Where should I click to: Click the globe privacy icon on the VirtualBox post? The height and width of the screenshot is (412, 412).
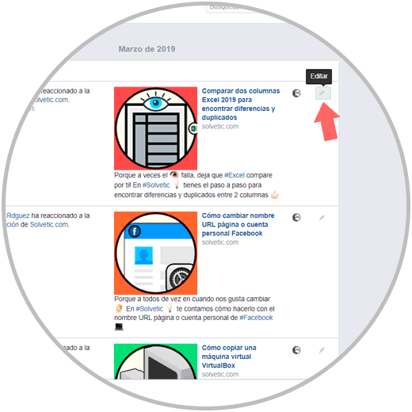click(x=296, y=350)
